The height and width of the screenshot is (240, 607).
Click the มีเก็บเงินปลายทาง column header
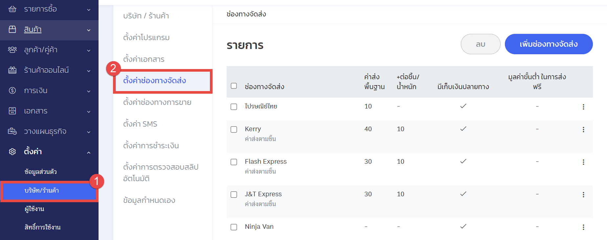[x=463, y=86]
